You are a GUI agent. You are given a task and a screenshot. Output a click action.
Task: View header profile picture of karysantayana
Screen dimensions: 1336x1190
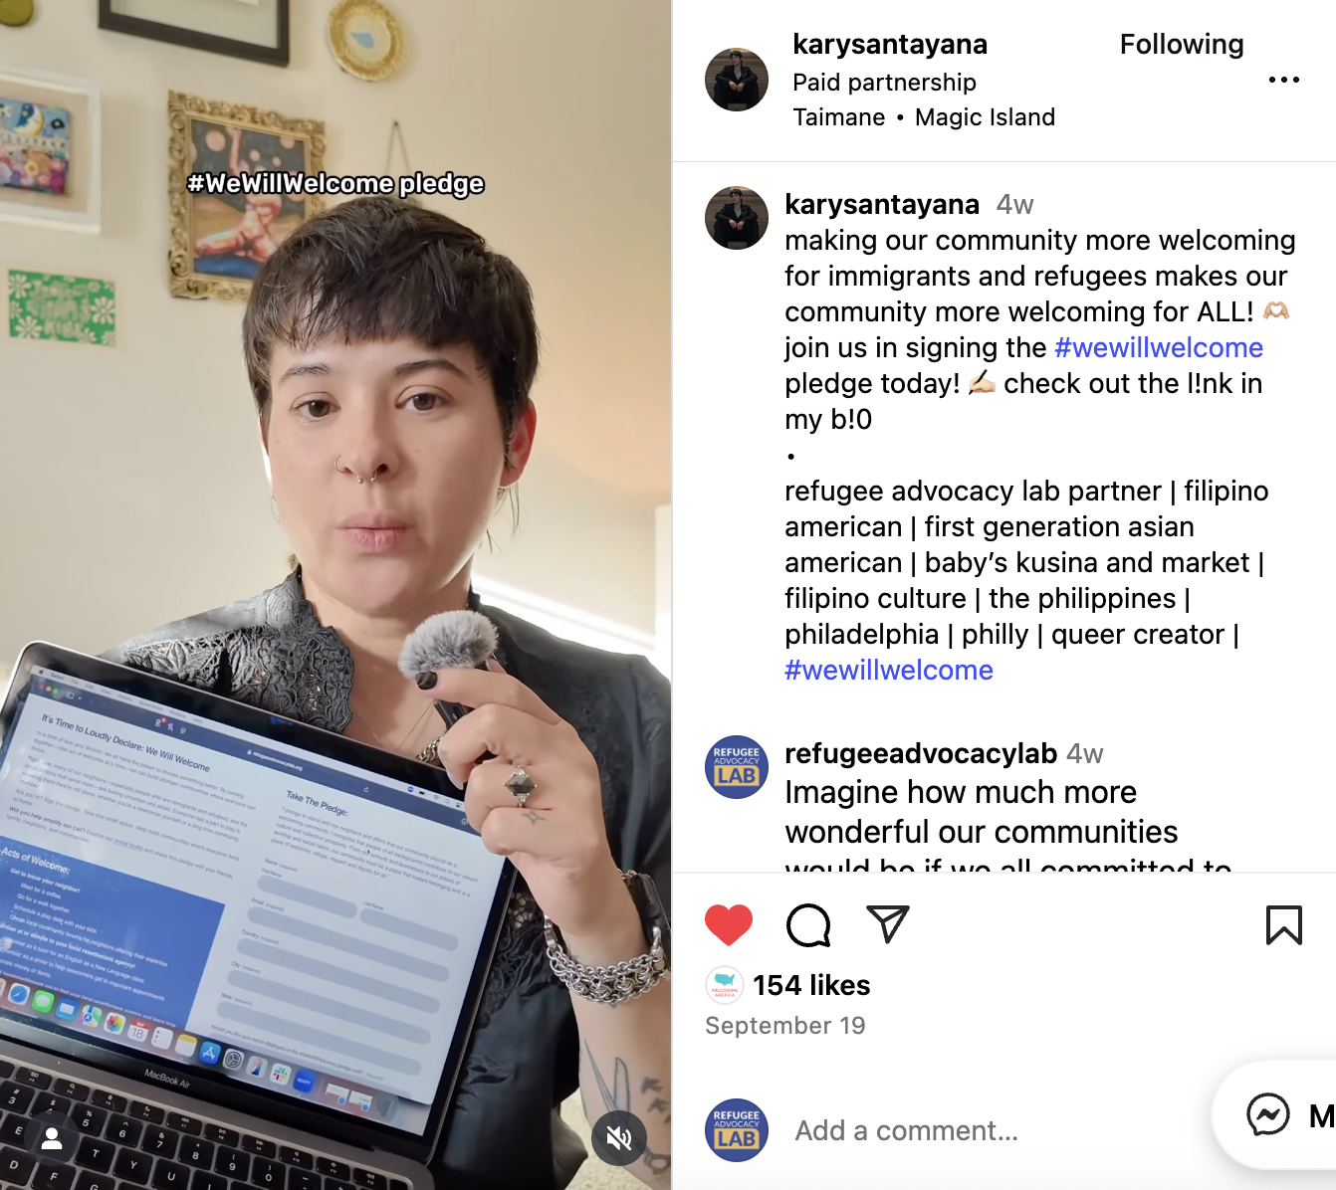pos(737,80)
